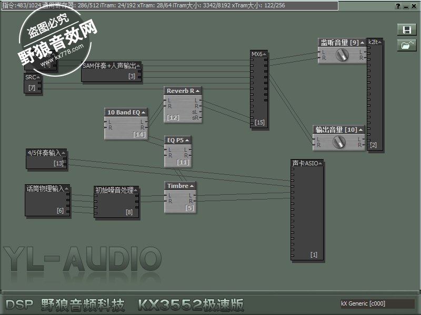Click the [3] label on SAM伴奏+人声输出
The height and width of the screenshot is (315, 421).
[132, 76]
